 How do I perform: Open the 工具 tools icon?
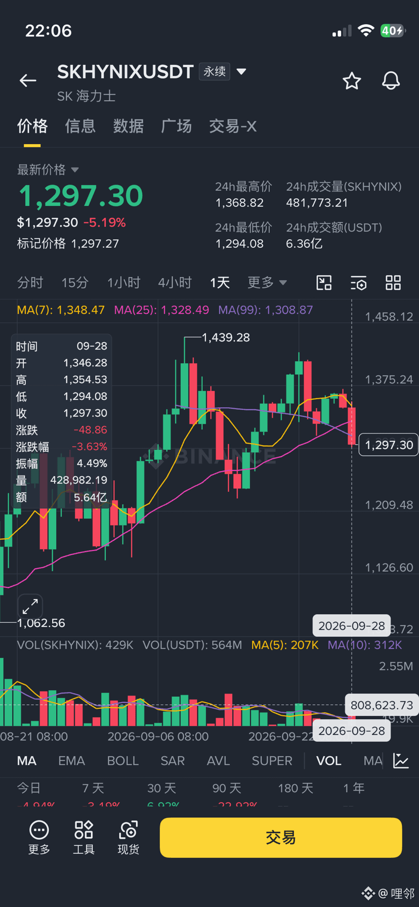83,838
